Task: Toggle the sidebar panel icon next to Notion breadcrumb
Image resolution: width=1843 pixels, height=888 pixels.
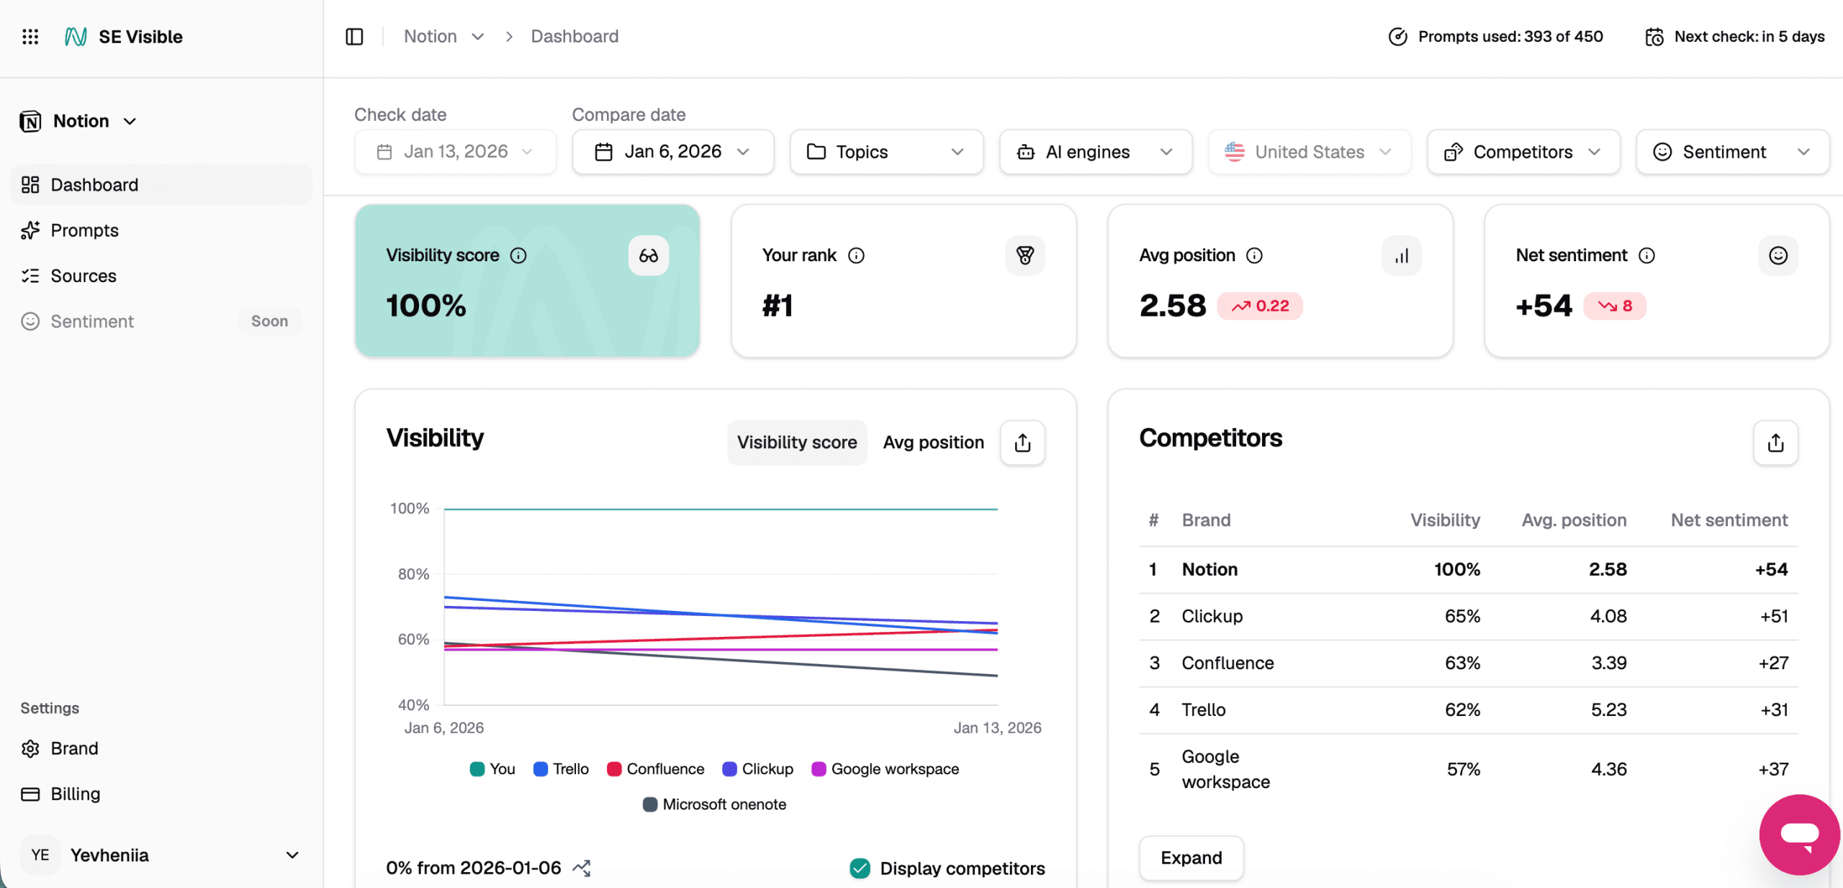Action: (x=354, y=36)
